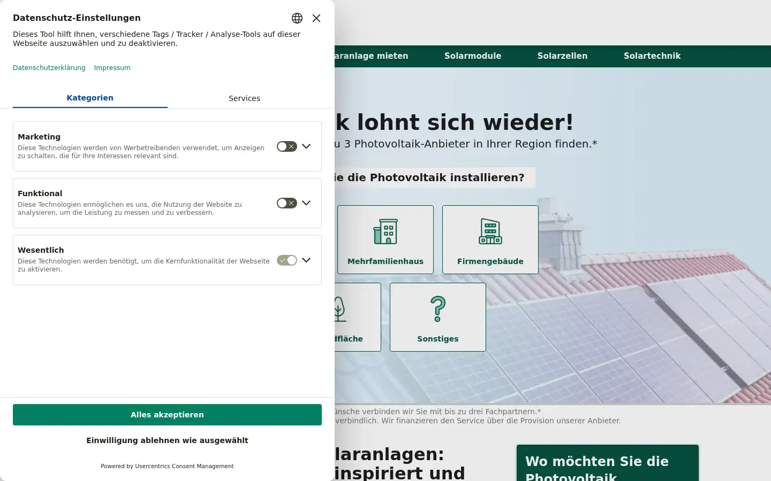Viewport: 771px width, 481px height.
Task: Expand the Marketing category chevron
Action: point(306,146)
